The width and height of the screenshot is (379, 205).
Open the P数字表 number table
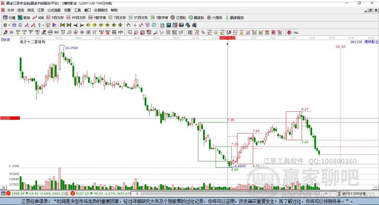pos(97,18)
